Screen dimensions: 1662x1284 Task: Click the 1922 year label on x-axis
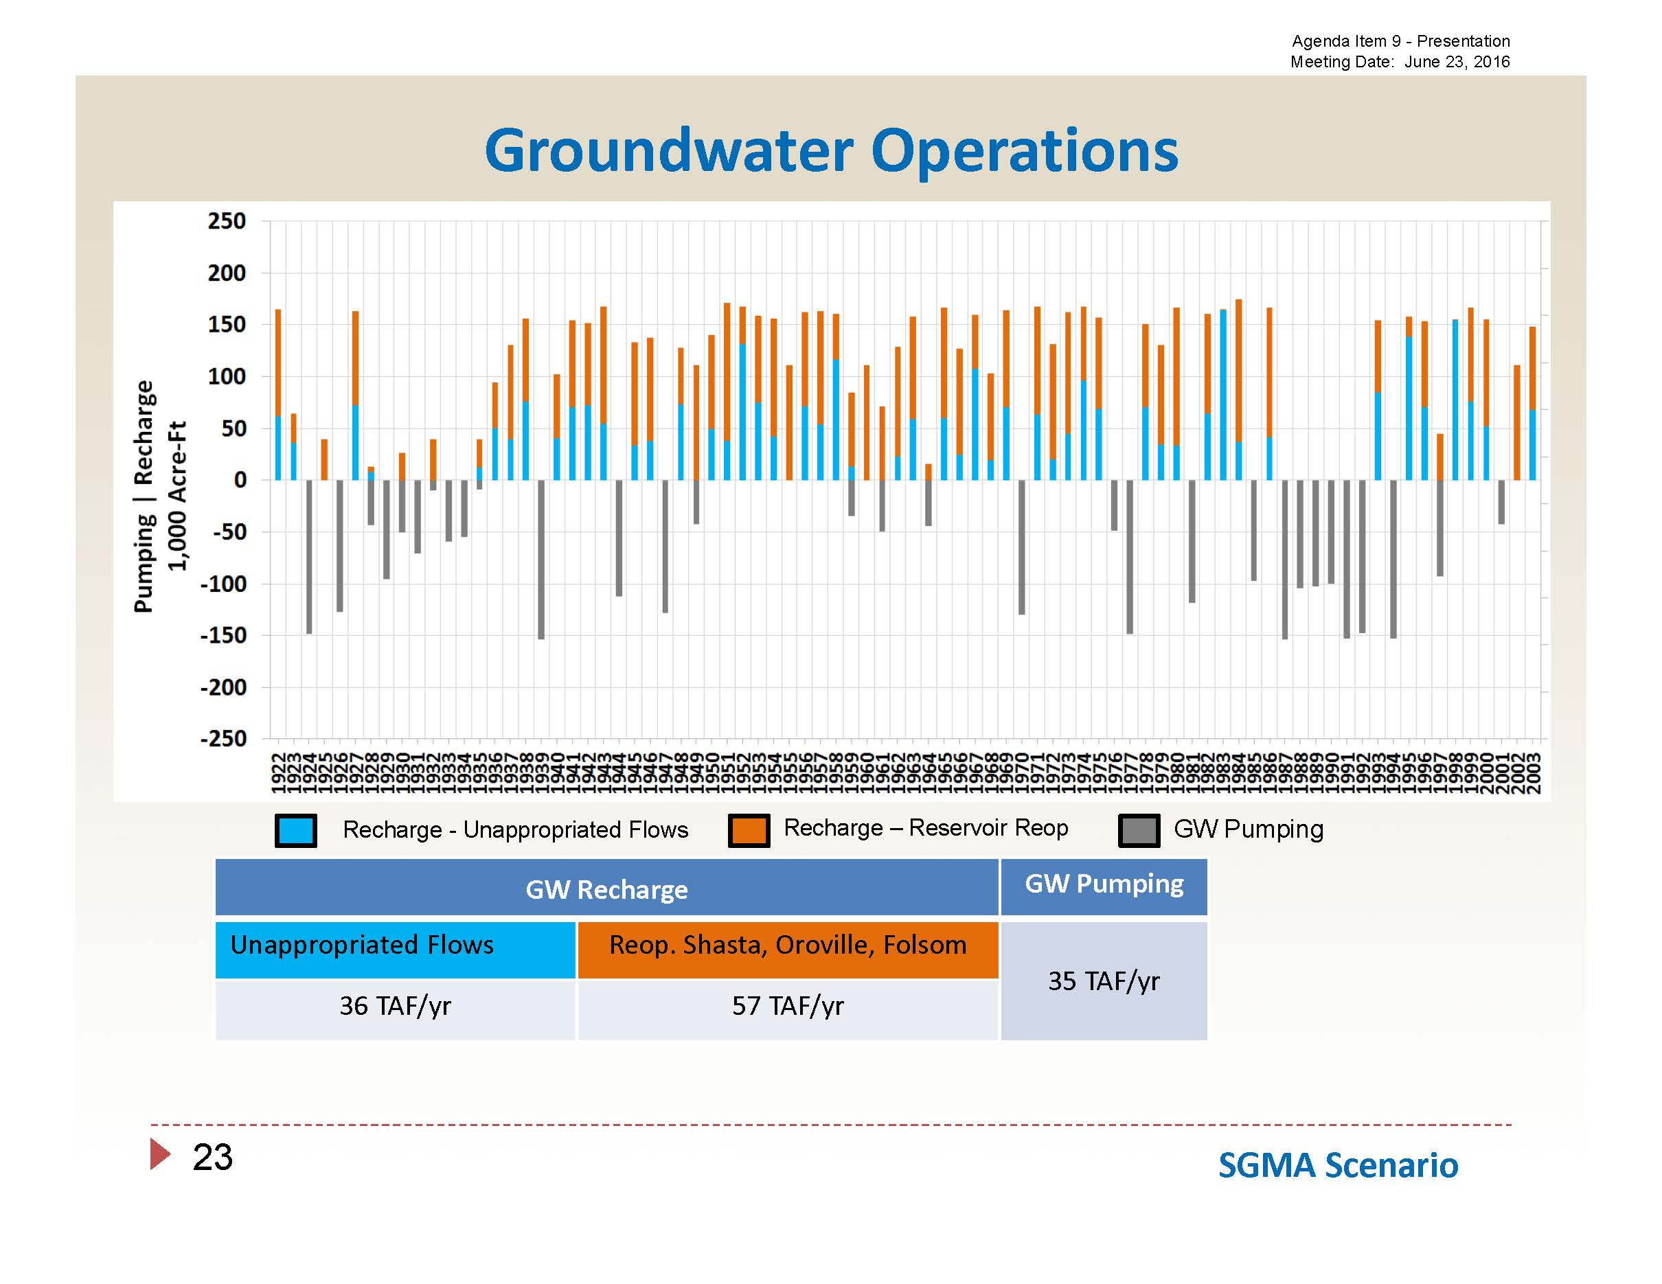tap(277, 772)
